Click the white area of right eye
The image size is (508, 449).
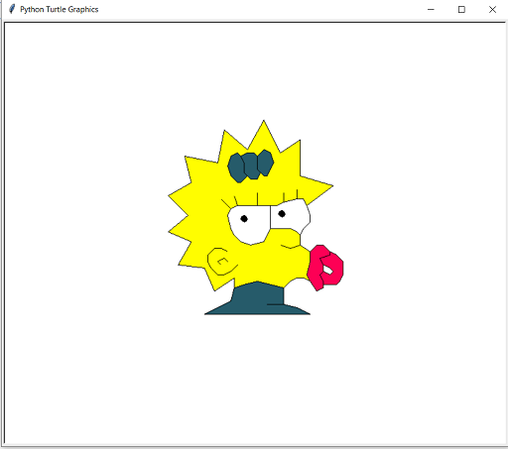tap(291, 216)
